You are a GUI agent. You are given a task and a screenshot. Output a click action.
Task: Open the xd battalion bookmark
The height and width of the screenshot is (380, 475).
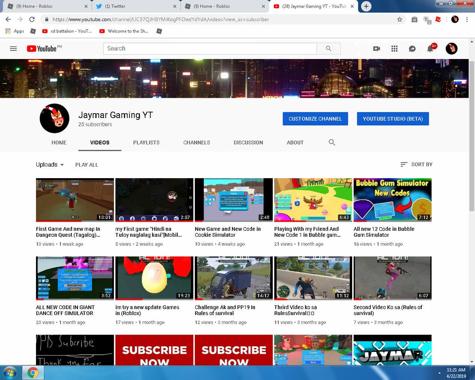[67, 31]
